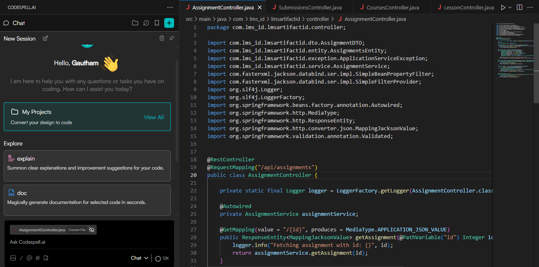Open the CODESPELL.AI panel more actions menu
Viewport: 539px width, 267px height.
point(170,7)
